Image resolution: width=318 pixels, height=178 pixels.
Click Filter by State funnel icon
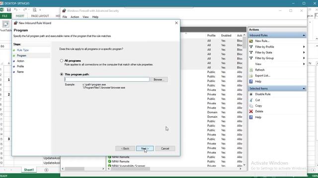click(x=251, y=52)
